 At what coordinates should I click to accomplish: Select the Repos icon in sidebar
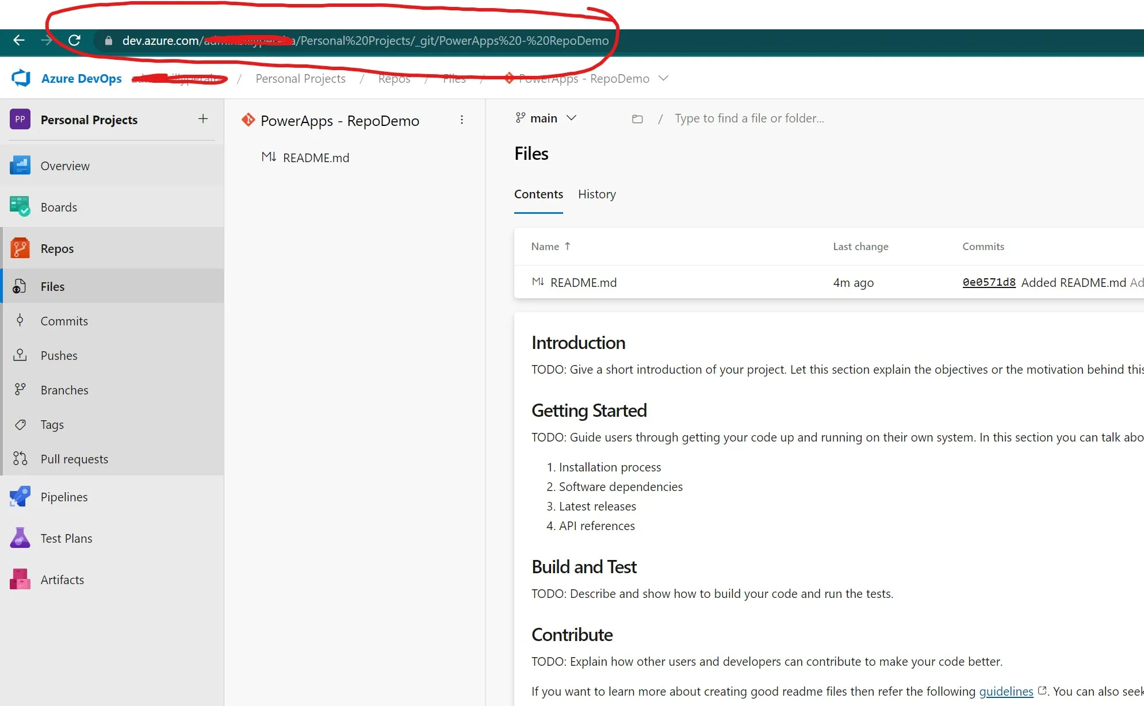click(x=21, y=248)
